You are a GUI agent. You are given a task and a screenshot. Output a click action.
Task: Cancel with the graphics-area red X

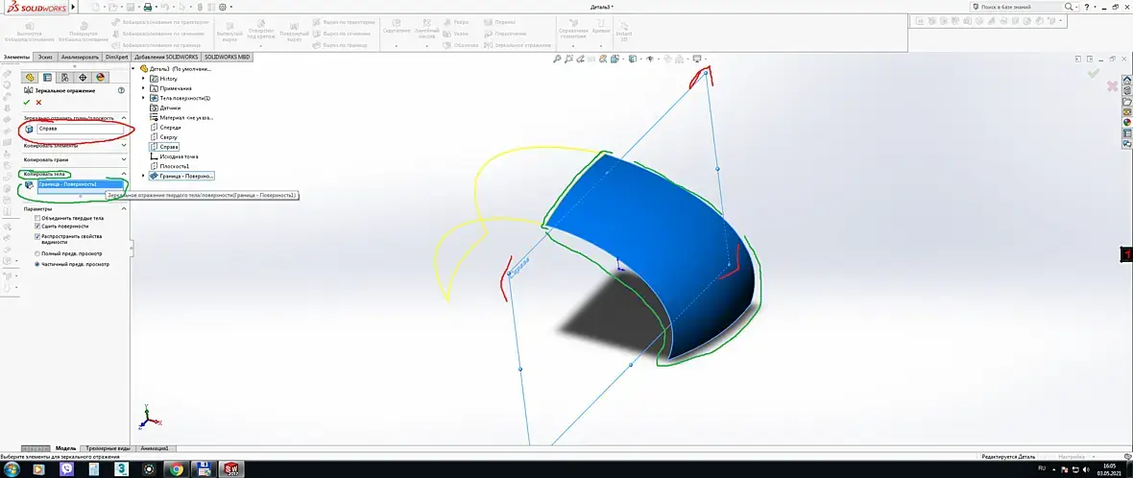[x=1112, y=86]
